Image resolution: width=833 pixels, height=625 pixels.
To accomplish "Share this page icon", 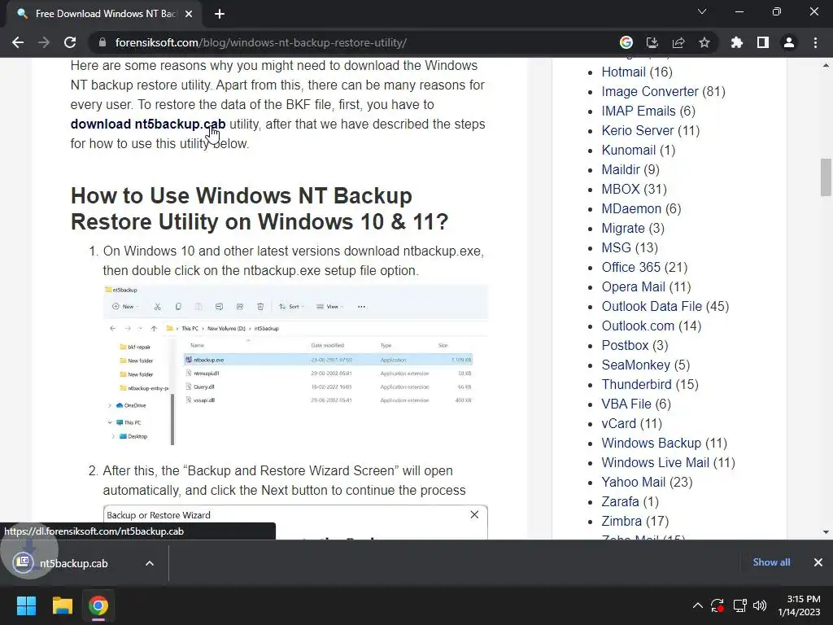I will [678, 42].
